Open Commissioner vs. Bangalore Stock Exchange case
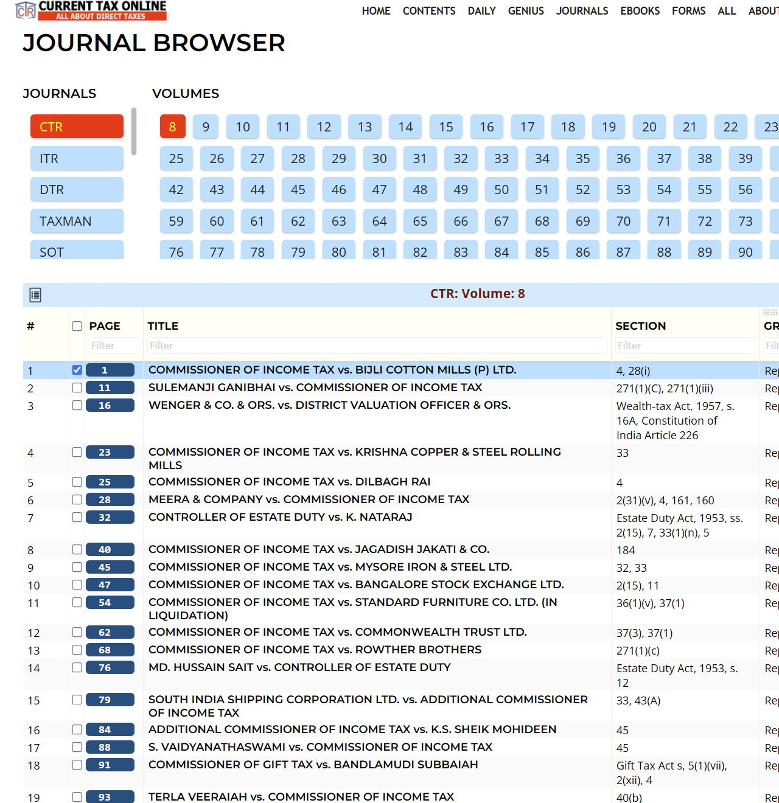The height and width of the screenshot is (803, 779). point(356,585)
